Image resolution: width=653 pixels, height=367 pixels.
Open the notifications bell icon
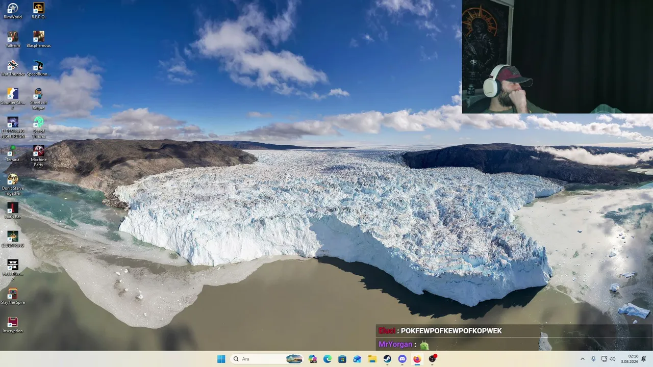(x=644, y=359)
